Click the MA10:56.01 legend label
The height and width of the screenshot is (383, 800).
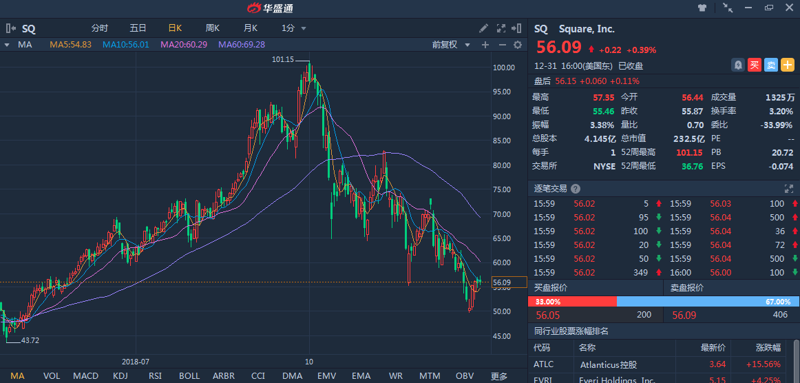click(x=125, y=45)
